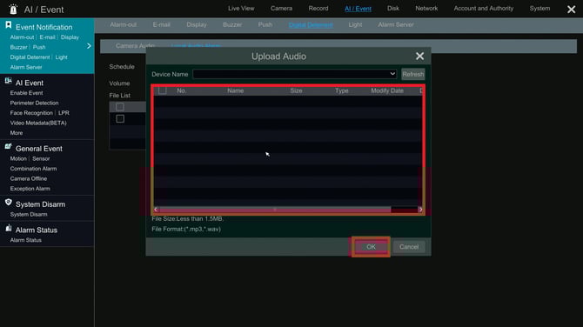Switch to the Digital Deterrent tab
Viewport: 583px width, 327px height.
(x=311, y=25)
